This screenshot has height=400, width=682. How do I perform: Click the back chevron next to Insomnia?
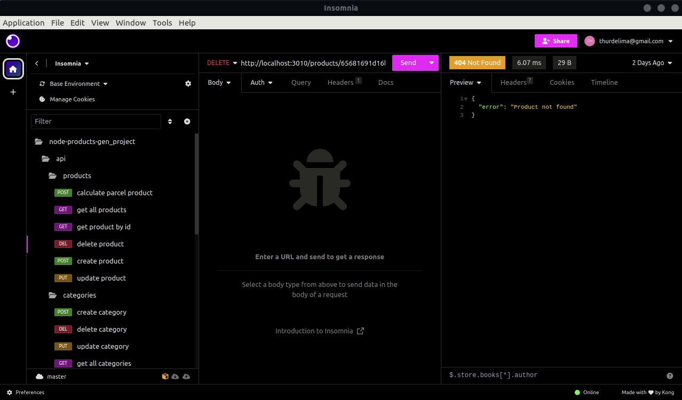pyautogui.click(x=37, y=63)
